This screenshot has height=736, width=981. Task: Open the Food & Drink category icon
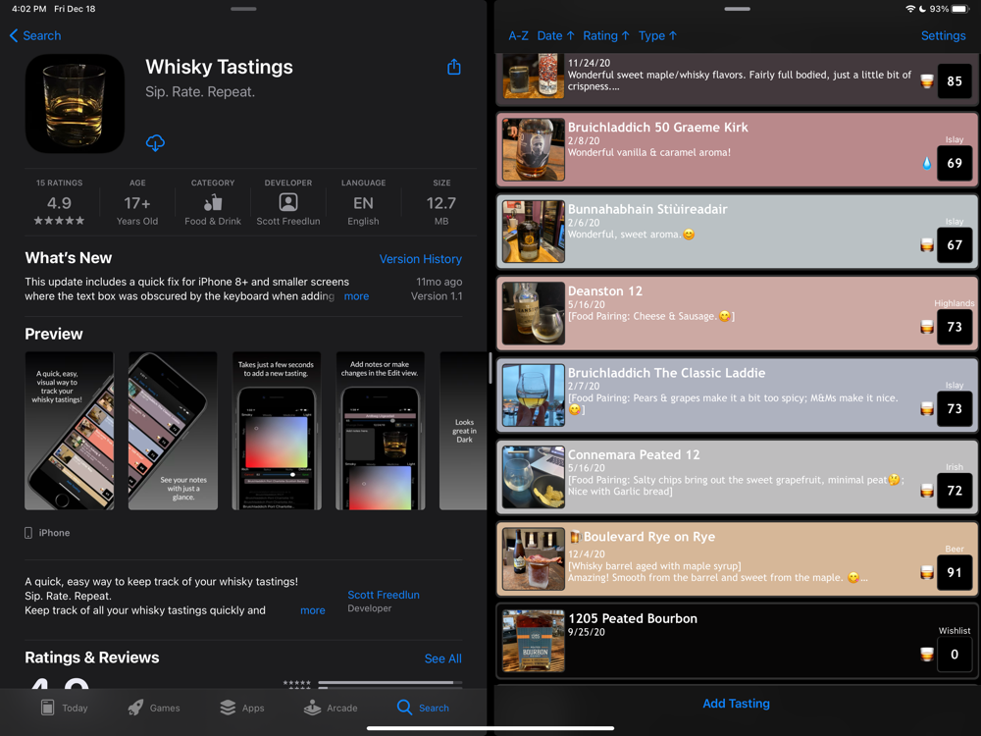click(213, 203)
